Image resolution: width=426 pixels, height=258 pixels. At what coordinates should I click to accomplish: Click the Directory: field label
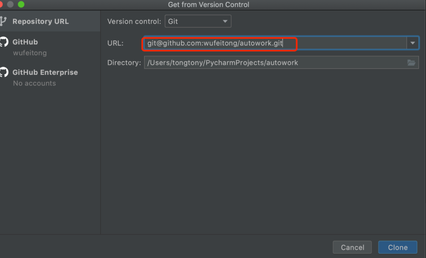pos(124,62)
